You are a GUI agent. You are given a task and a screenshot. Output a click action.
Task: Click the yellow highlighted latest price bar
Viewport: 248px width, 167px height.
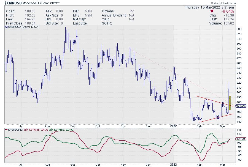[230, 103]
